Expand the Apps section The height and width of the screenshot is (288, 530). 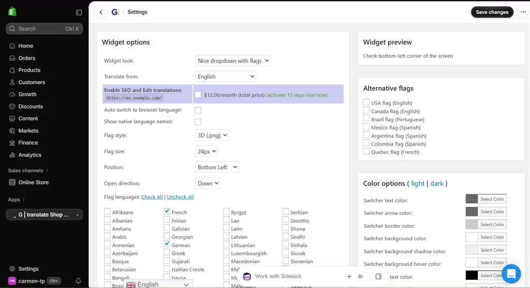tap(16, 199)
